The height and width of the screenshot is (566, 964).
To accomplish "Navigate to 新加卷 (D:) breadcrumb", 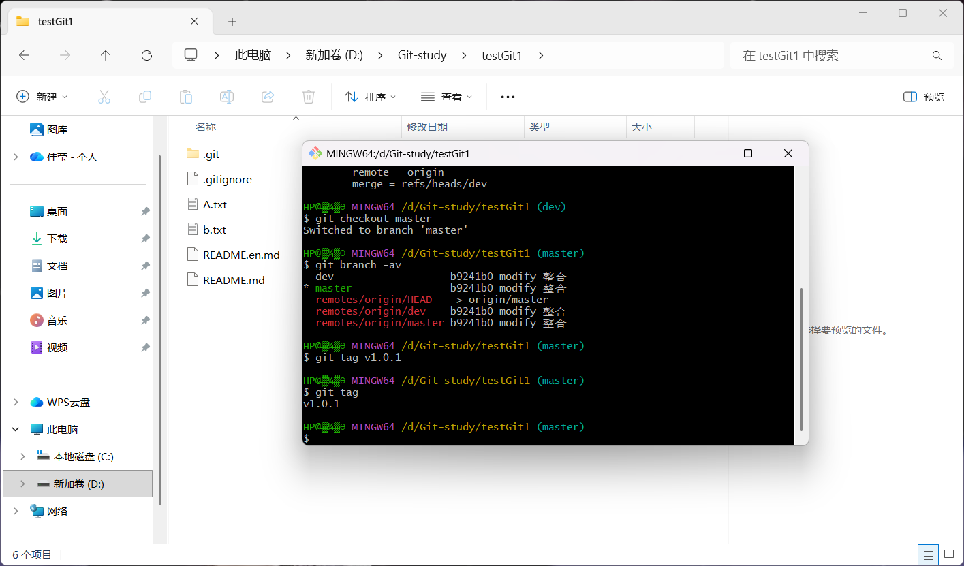I will pos(334,56).
